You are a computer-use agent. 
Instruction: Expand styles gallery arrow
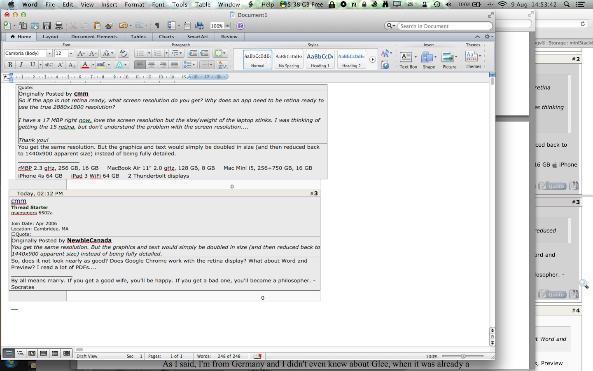click(x=372, y=59)
